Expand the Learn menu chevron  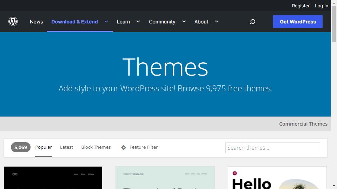pos(138,21)
